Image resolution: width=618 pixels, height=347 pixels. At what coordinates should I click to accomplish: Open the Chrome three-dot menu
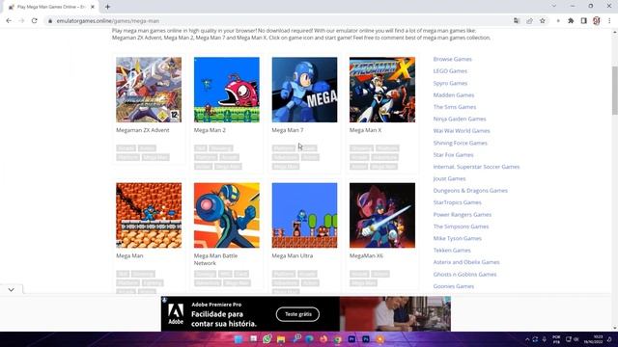point(609,21)
